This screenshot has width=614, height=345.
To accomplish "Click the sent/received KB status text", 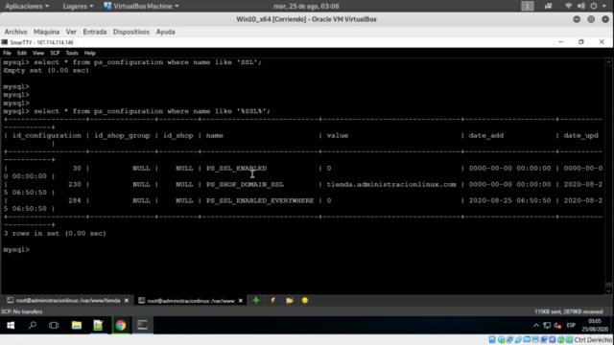I will (x=569, y=311).
